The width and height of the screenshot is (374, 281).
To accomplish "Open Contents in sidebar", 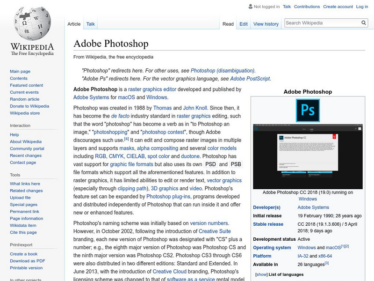I will [x=19, y=78].
